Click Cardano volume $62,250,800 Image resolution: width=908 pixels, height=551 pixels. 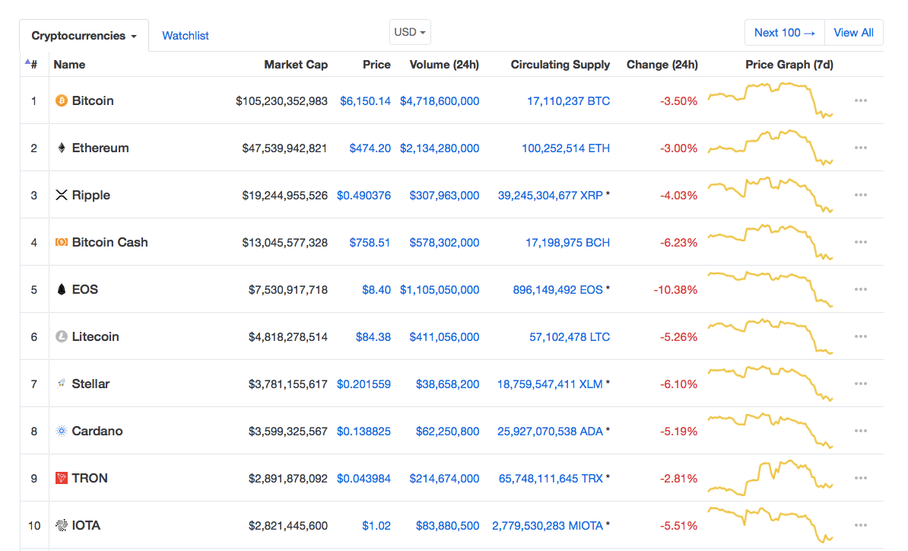[x=448, y=432]
